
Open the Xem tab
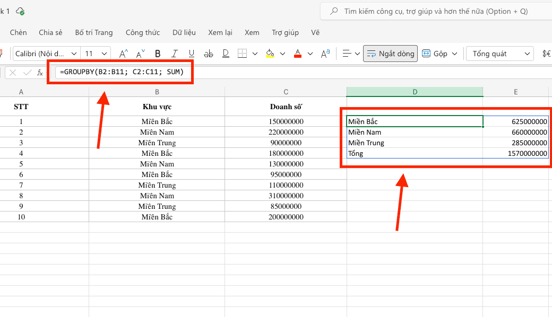pyautogui.click(x=252, y=33)
